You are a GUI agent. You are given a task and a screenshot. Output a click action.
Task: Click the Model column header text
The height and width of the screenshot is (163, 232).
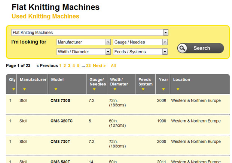57,79
